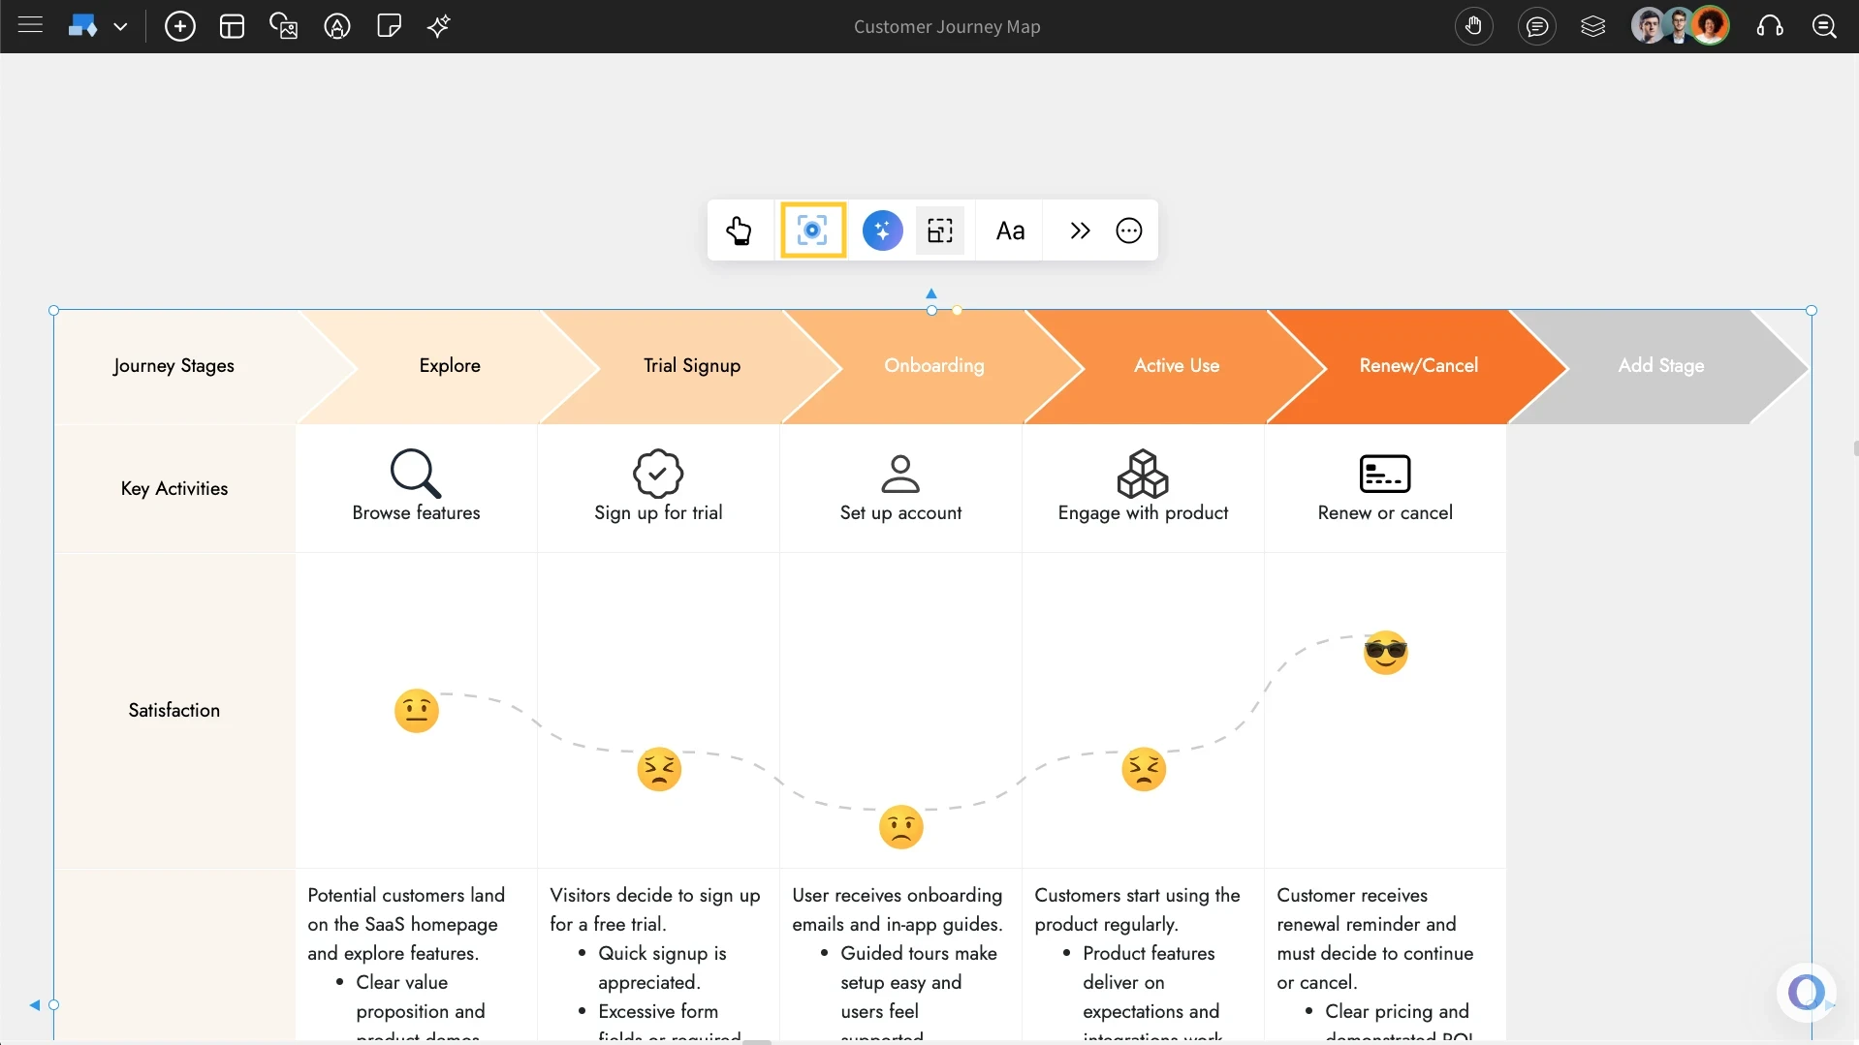This screenshot has height=1045, width=1859.
Task: Open the more options ellipsis menu
Action: [1127, 231]
